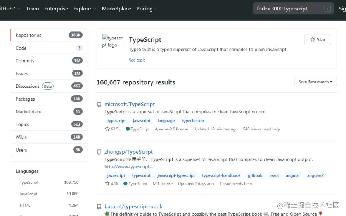The width and height of the screenshot is (346, 216).
Task: Filter results by JavaScript language
Action: [x=49, y=194]
